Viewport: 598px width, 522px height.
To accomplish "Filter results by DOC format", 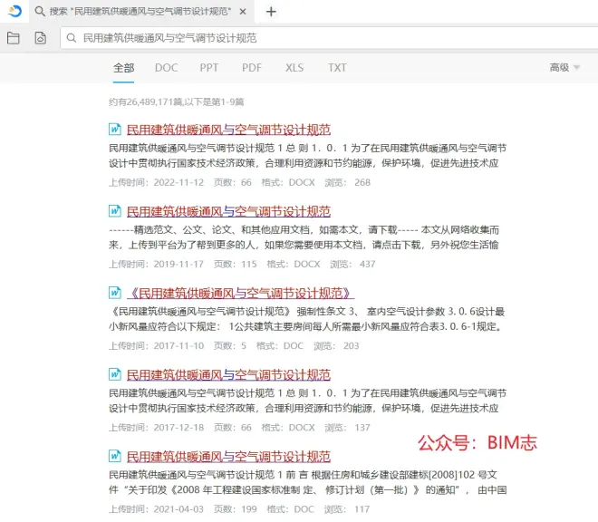I will pyautogui.click(x=166, y=67).
